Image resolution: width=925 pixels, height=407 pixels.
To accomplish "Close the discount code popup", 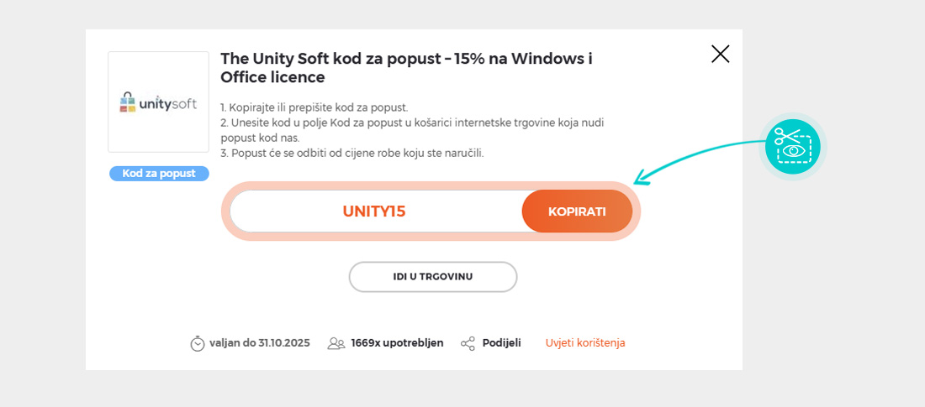I will [720, 55].
